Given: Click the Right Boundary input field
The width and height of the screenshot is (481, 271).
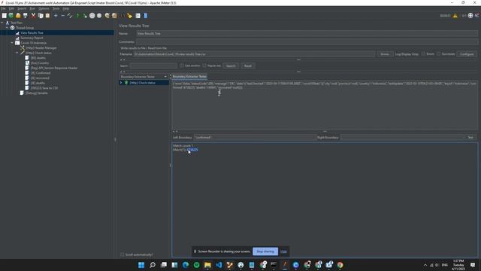Looking at the screenshot, I should [402, 137].
